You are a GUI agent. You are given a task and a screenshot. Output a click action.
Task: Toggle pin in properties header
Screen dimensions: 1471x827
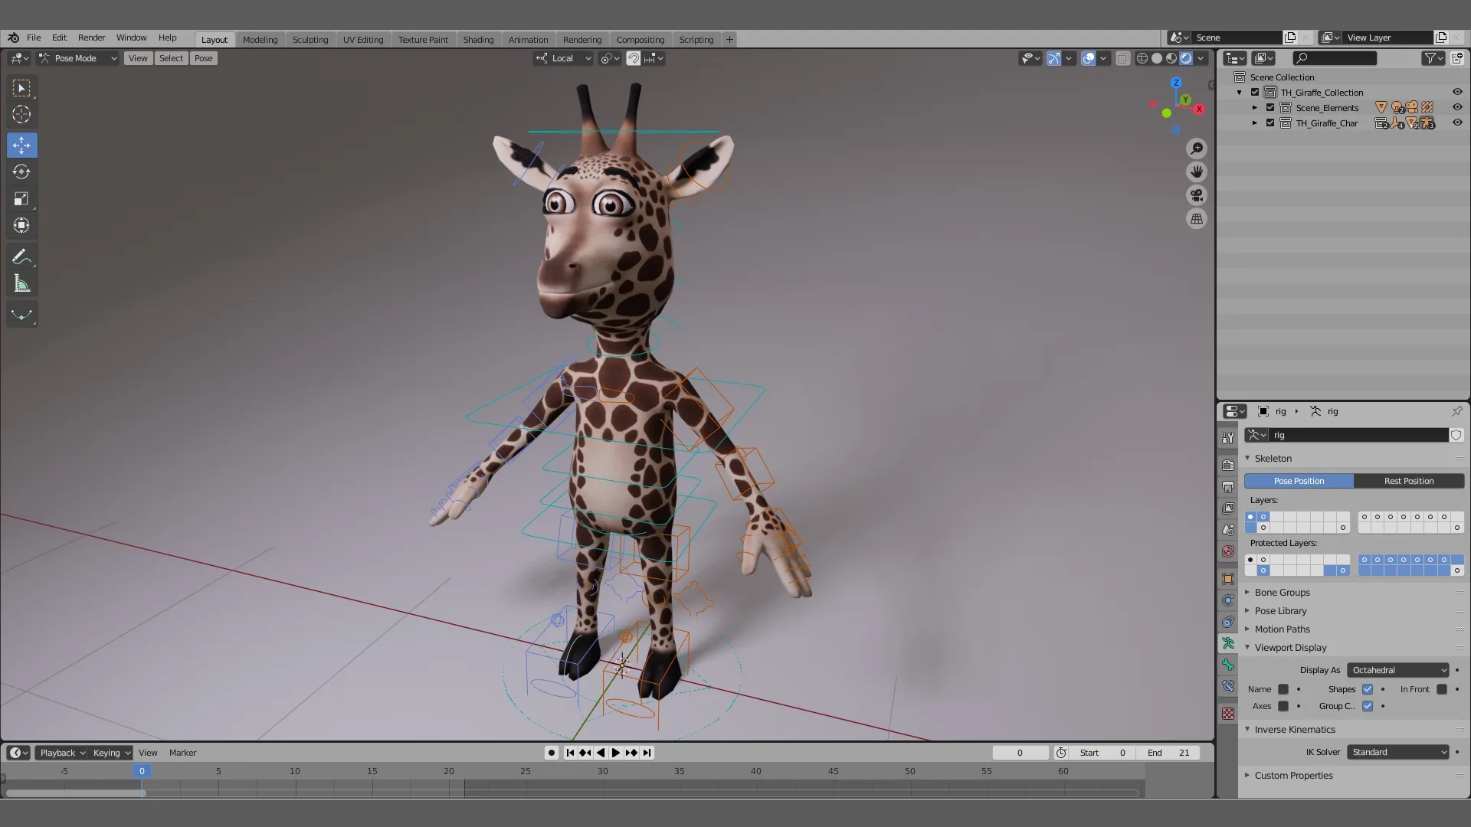1456,411
